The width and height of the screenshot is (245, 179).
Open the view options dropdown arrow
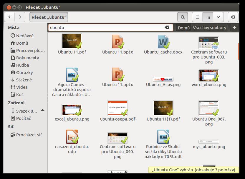tap(218, 17)
